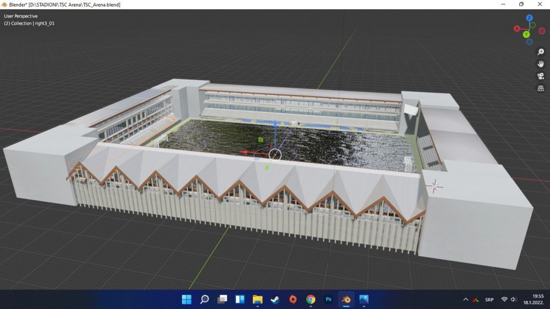Click the white center circle of move gizmo
The height and width of the screenshot is (309, 550).
[275, 154]
